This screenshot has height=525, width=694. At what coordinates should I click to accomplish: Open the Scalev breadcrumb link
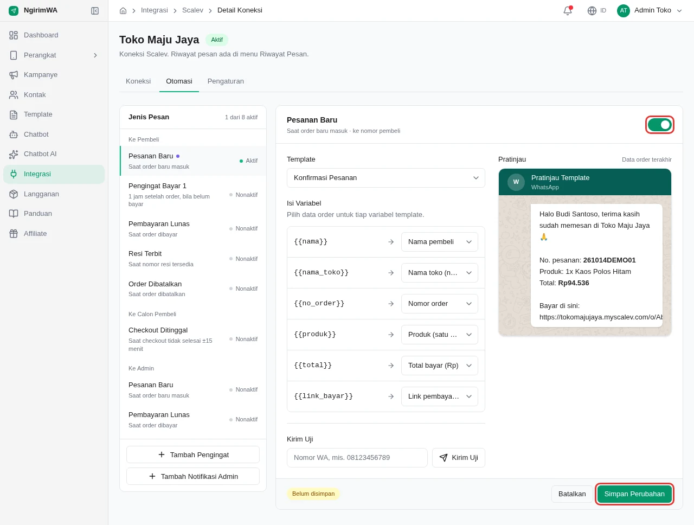pyautogui.click(x=192, y=10)
